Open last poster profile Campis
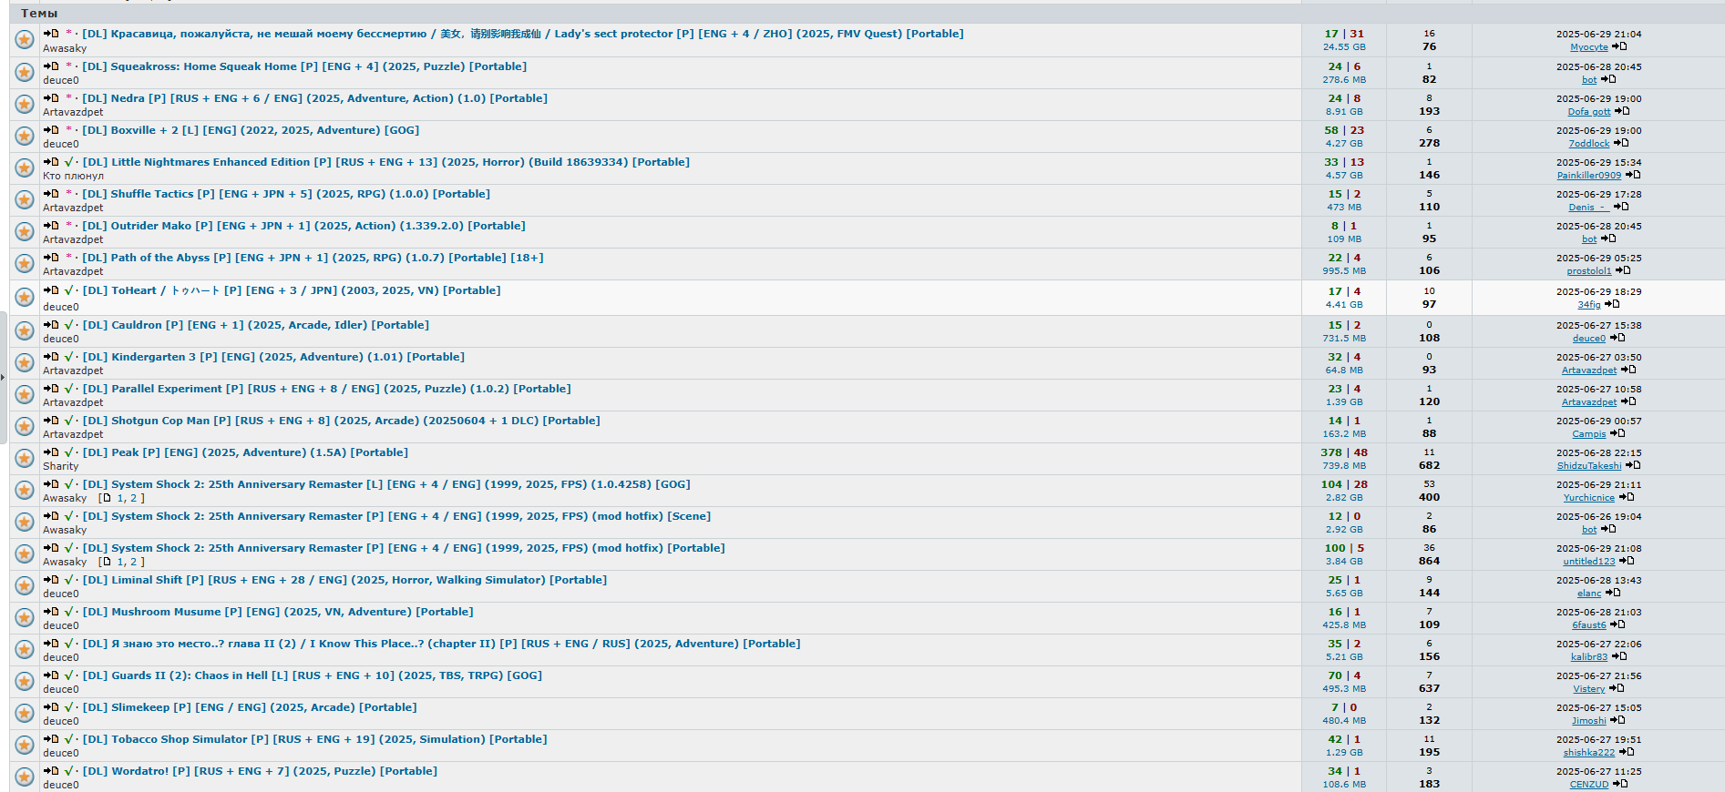This screenshot has width=1725, height=792. (1589, 434)
